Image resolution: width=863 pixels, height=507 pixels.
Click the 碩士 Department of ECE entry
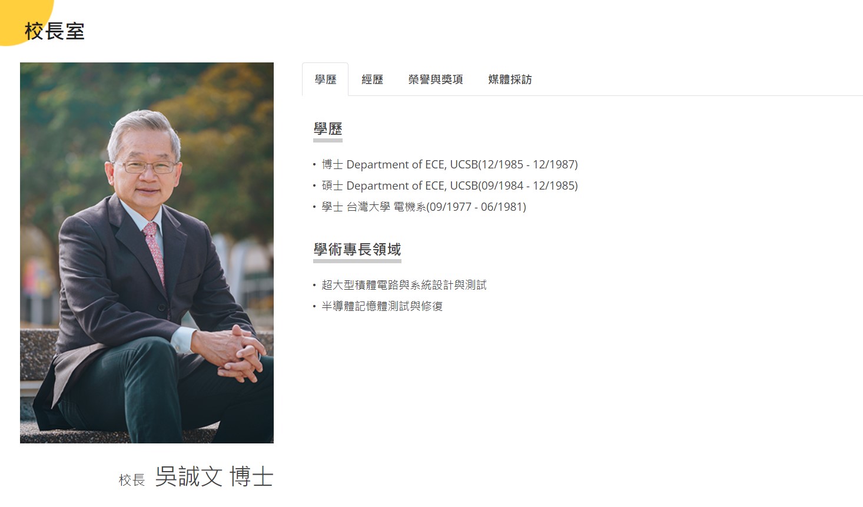click(x=450, y=185)
